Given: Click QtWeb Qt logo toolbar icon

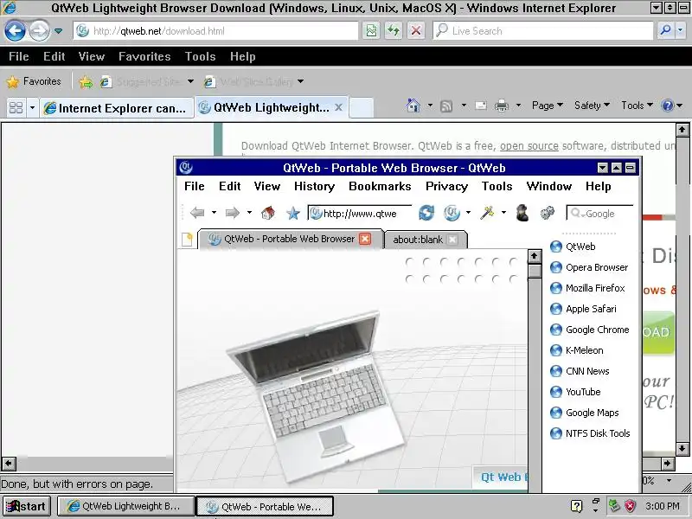Looking at the screenshot, I should click(452, 213).
